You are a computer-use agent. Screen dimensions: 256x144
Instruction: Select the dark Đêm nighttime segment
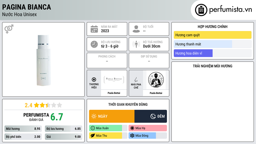pos(151,116)
